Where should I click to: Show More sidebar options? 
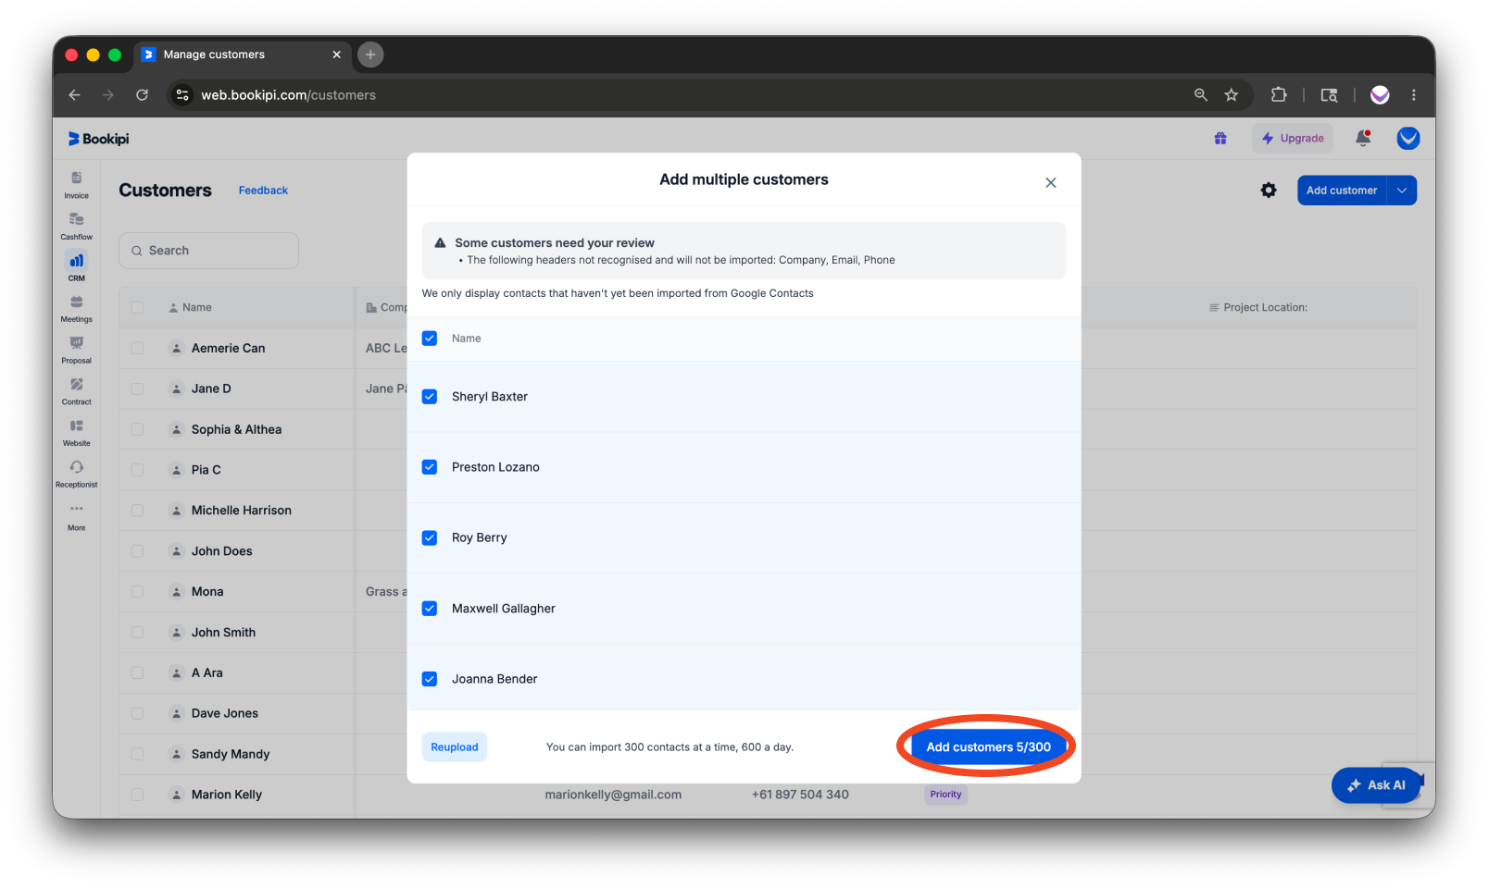tap(76, 516)
